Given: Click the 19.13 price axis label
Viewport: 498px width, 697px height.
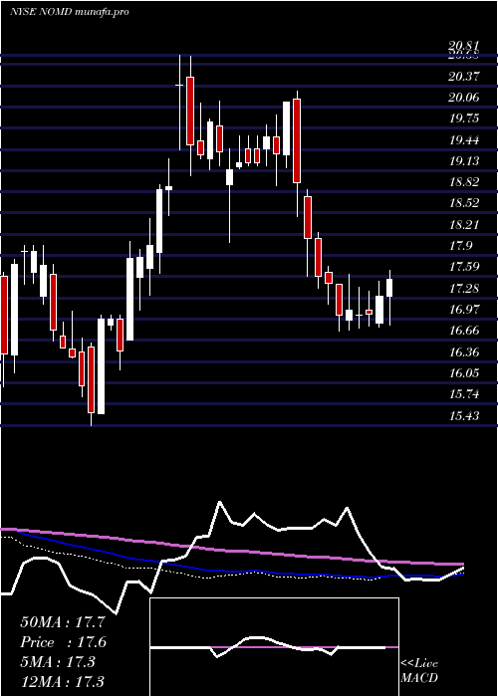Looking at the screenshot, I should (x=464, y=161).
